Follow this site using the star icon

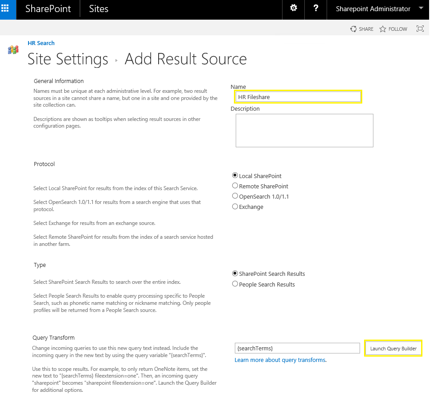(393, 29)
